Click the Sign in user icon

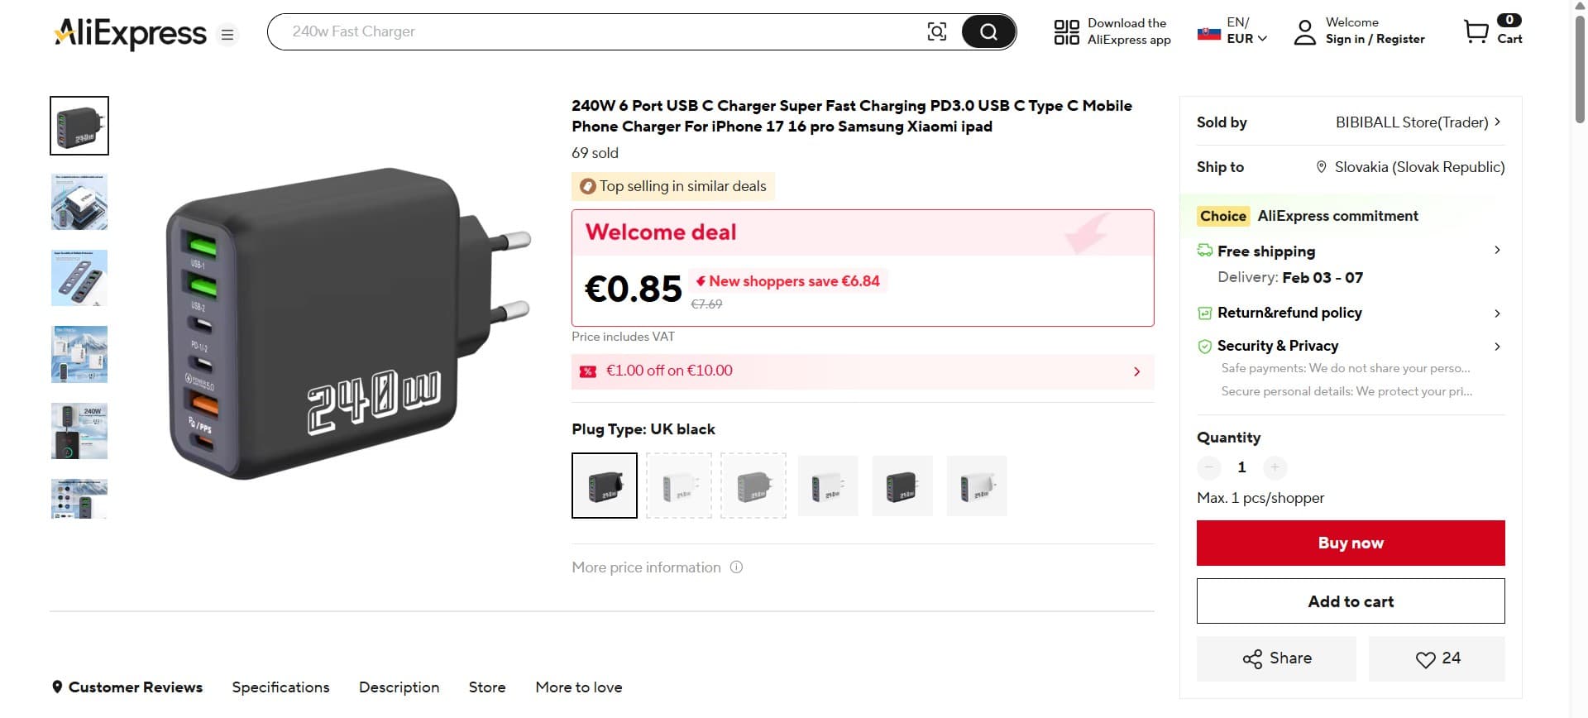[1304, 32]
